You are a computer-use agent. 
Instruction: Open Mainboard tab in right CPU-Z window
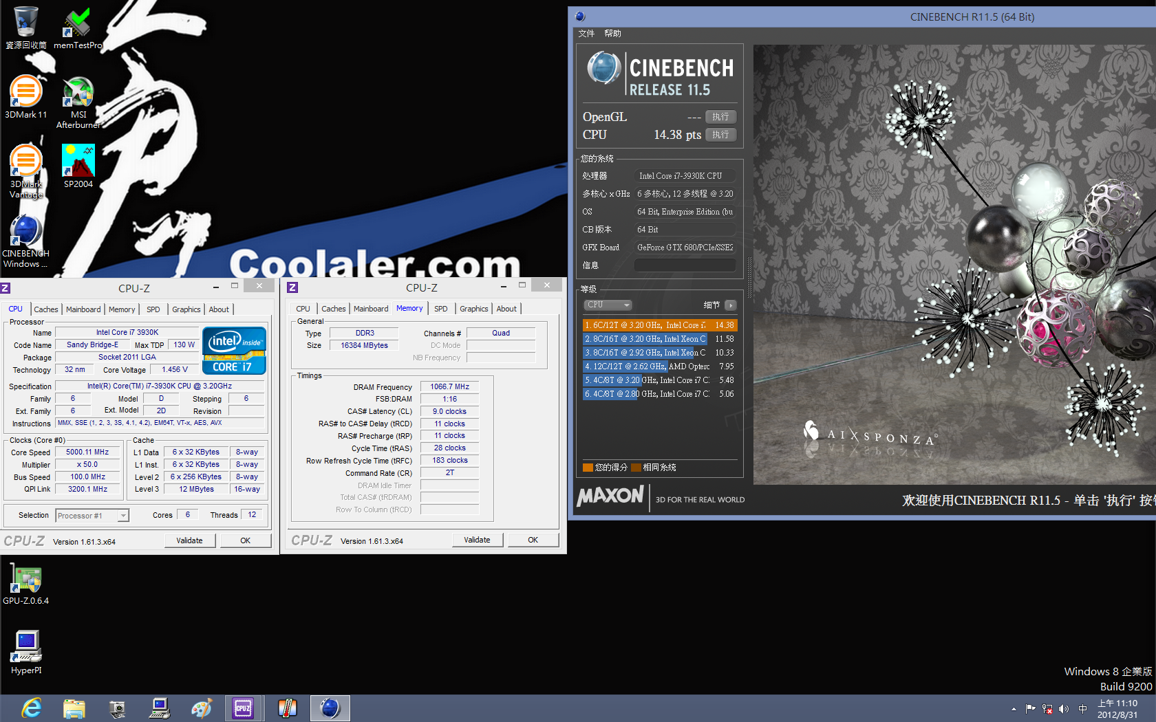(x=371, y=309)
